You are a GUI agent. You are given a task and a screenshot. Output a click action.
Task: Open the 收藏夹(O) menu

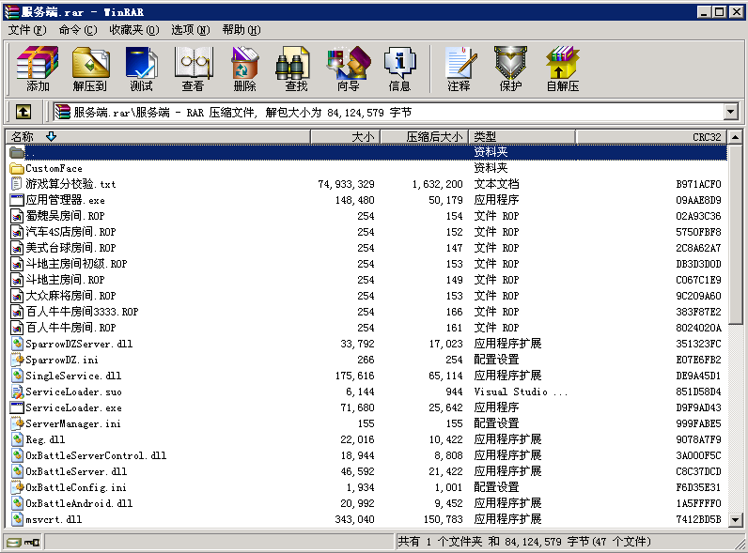[133, 30]
